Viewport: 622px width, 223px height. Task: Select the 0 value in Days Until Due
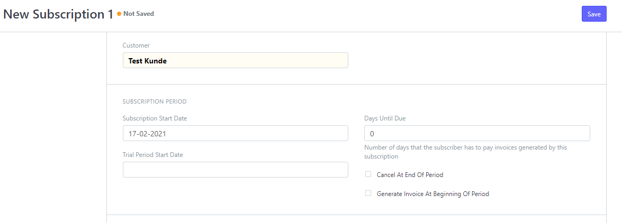pyautogui.click(x=372, y=134)
